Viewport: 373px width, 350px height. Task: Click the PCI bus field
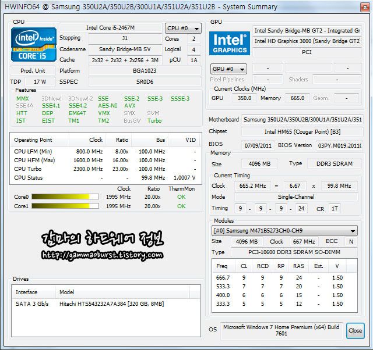point(307,52)
